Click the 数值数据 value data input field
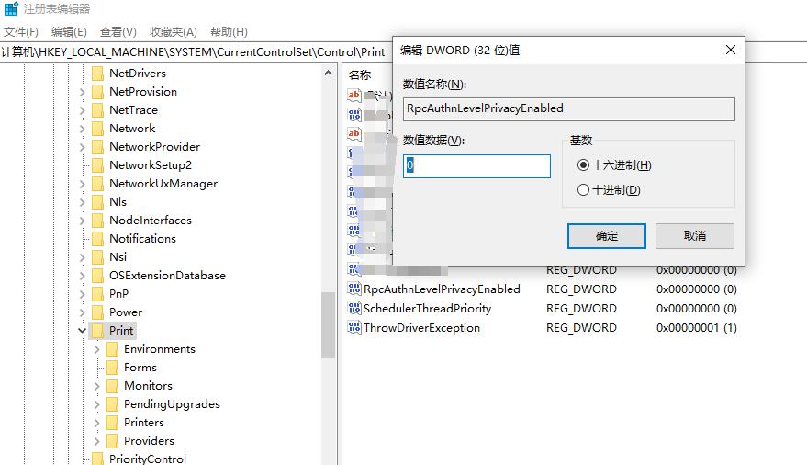The image size is (807, 465). tap(477, 166)
